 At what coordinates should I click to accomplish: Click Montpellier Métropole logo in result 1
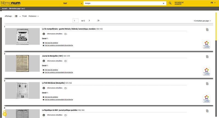(x=207, y=45)
